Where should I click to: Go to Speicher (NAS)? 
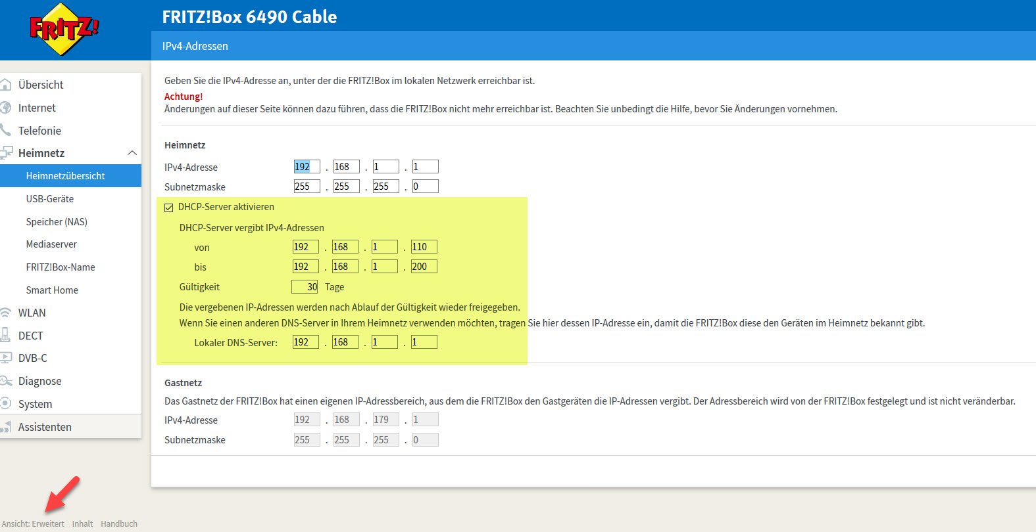click(x=57, y=222)
